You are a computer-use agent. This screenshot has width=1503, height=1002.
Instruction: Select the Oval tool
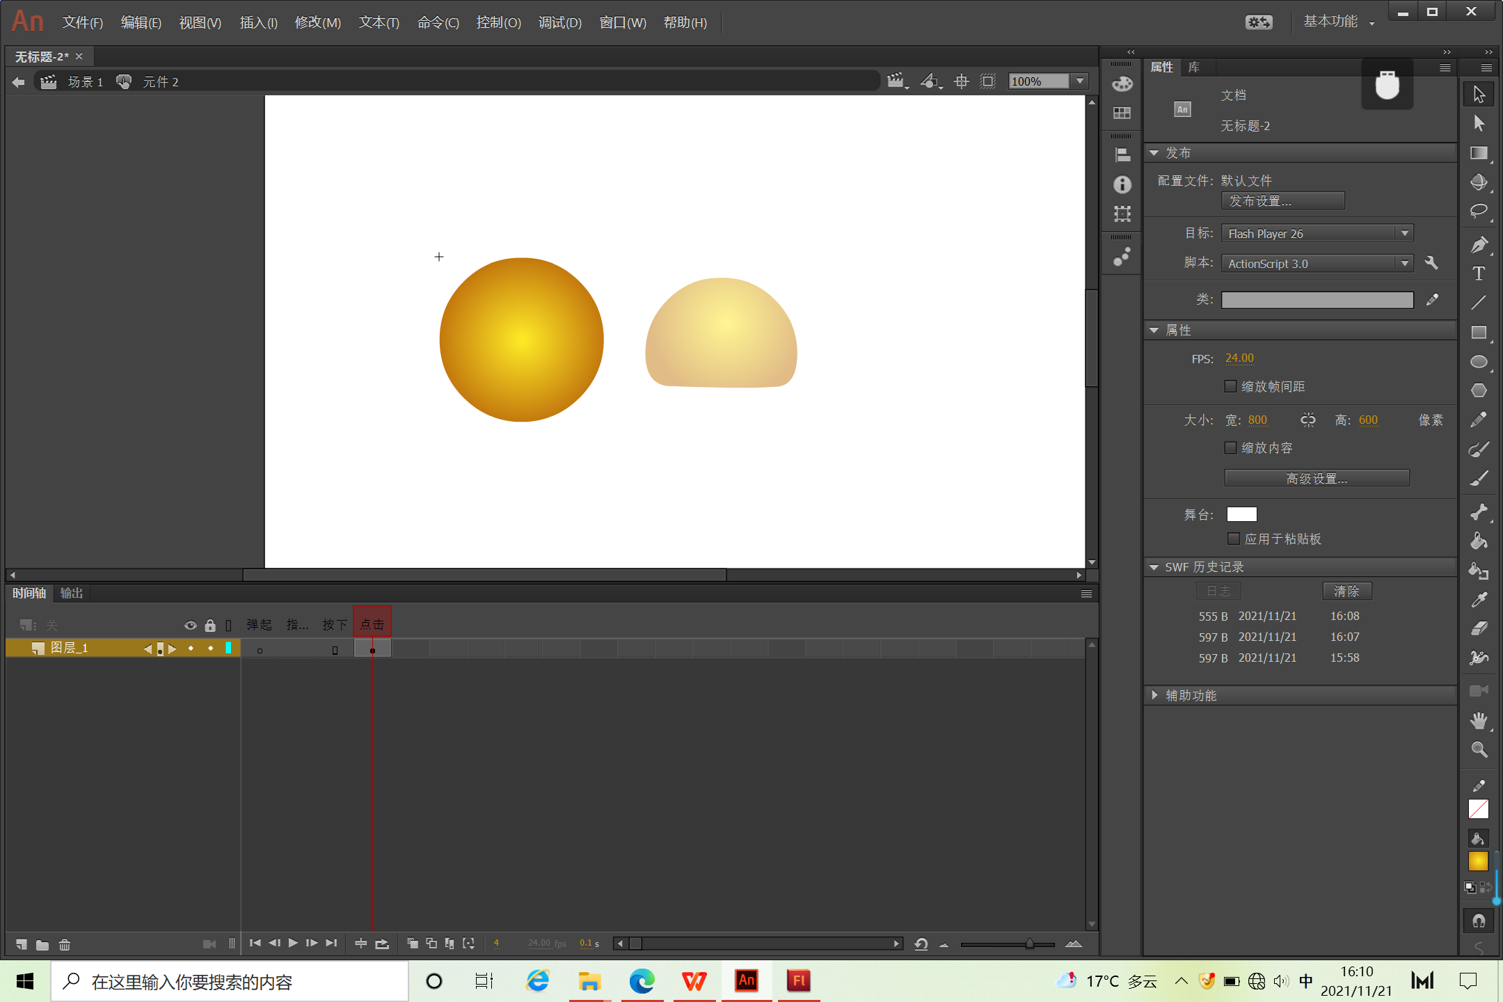[x=1479, y=362]
